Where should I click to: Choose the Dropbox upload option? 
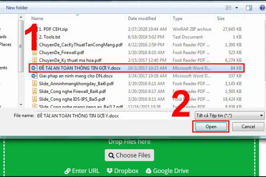coord(123,171)
